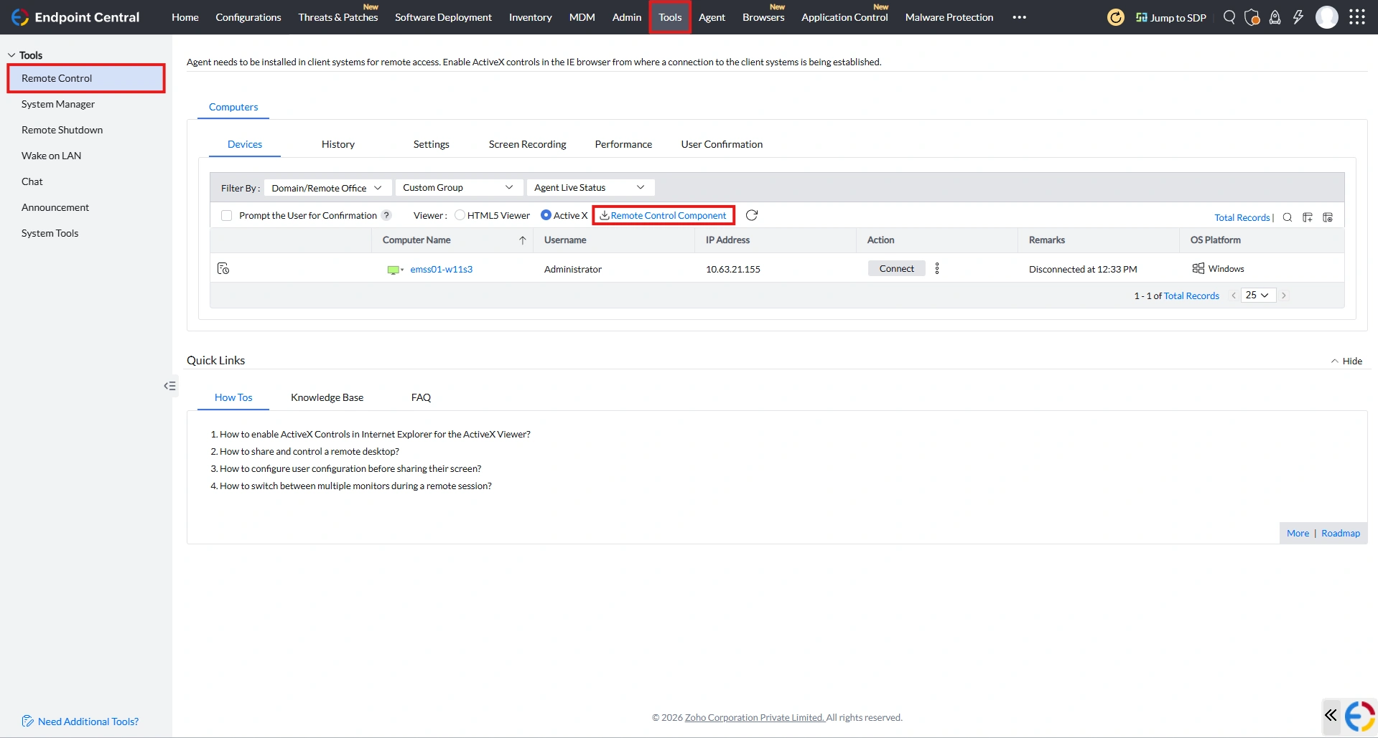The width and height of the screenshot is (1378, 738).
Task: Open the Performance tab
Action: pos(623,144)
